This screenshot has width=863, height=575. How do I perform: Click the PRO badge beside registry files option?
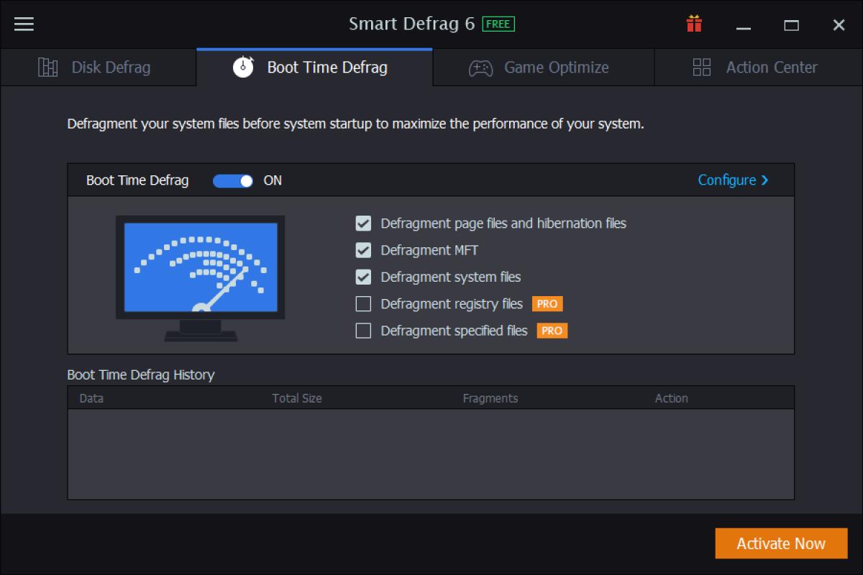click(547, 304)
